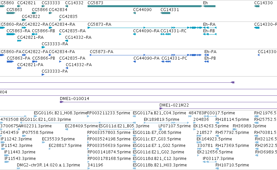Open the EC35539.5prime EST label
The width and height of the screenshot is (277, 170).
(58, 139)
